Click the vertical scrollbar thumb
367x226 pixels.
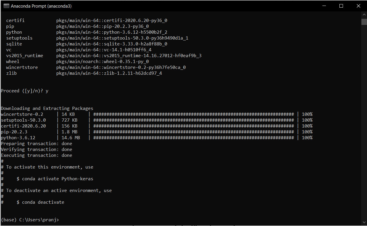pos(364,22)
